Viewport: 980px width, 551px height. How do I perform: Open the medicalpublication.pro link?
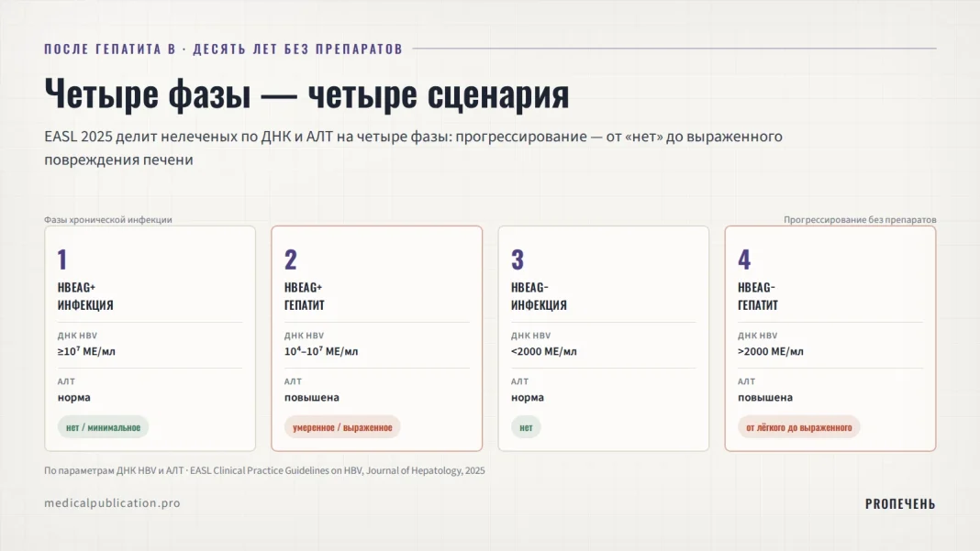113,503
